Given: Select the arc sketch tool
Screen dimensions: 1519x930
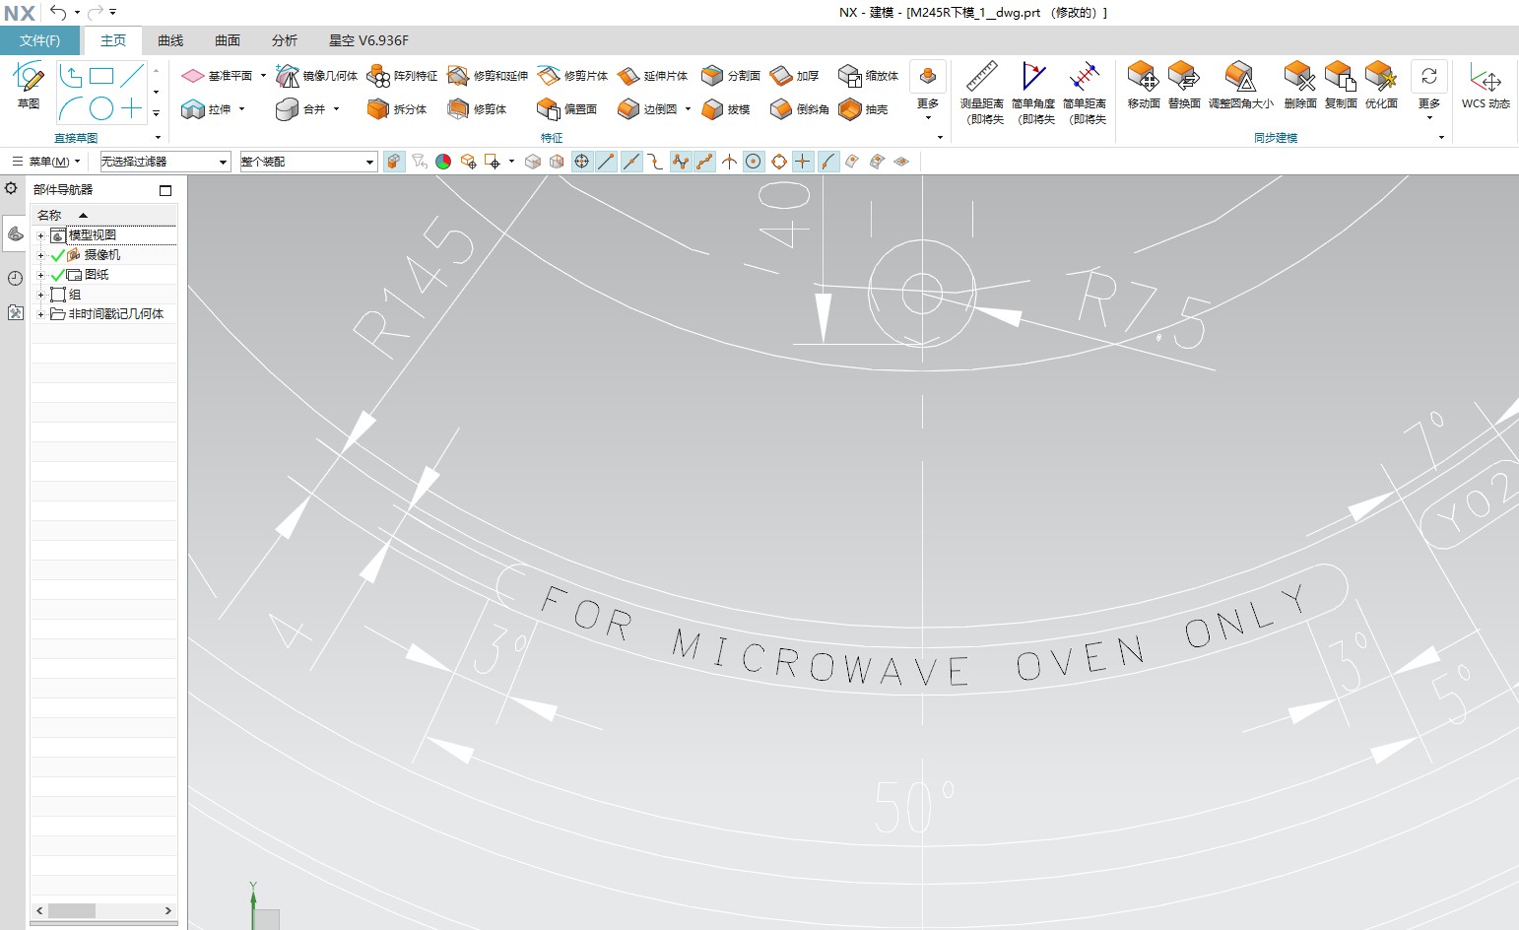Looking at the screenshot, I should coord(72,107).
